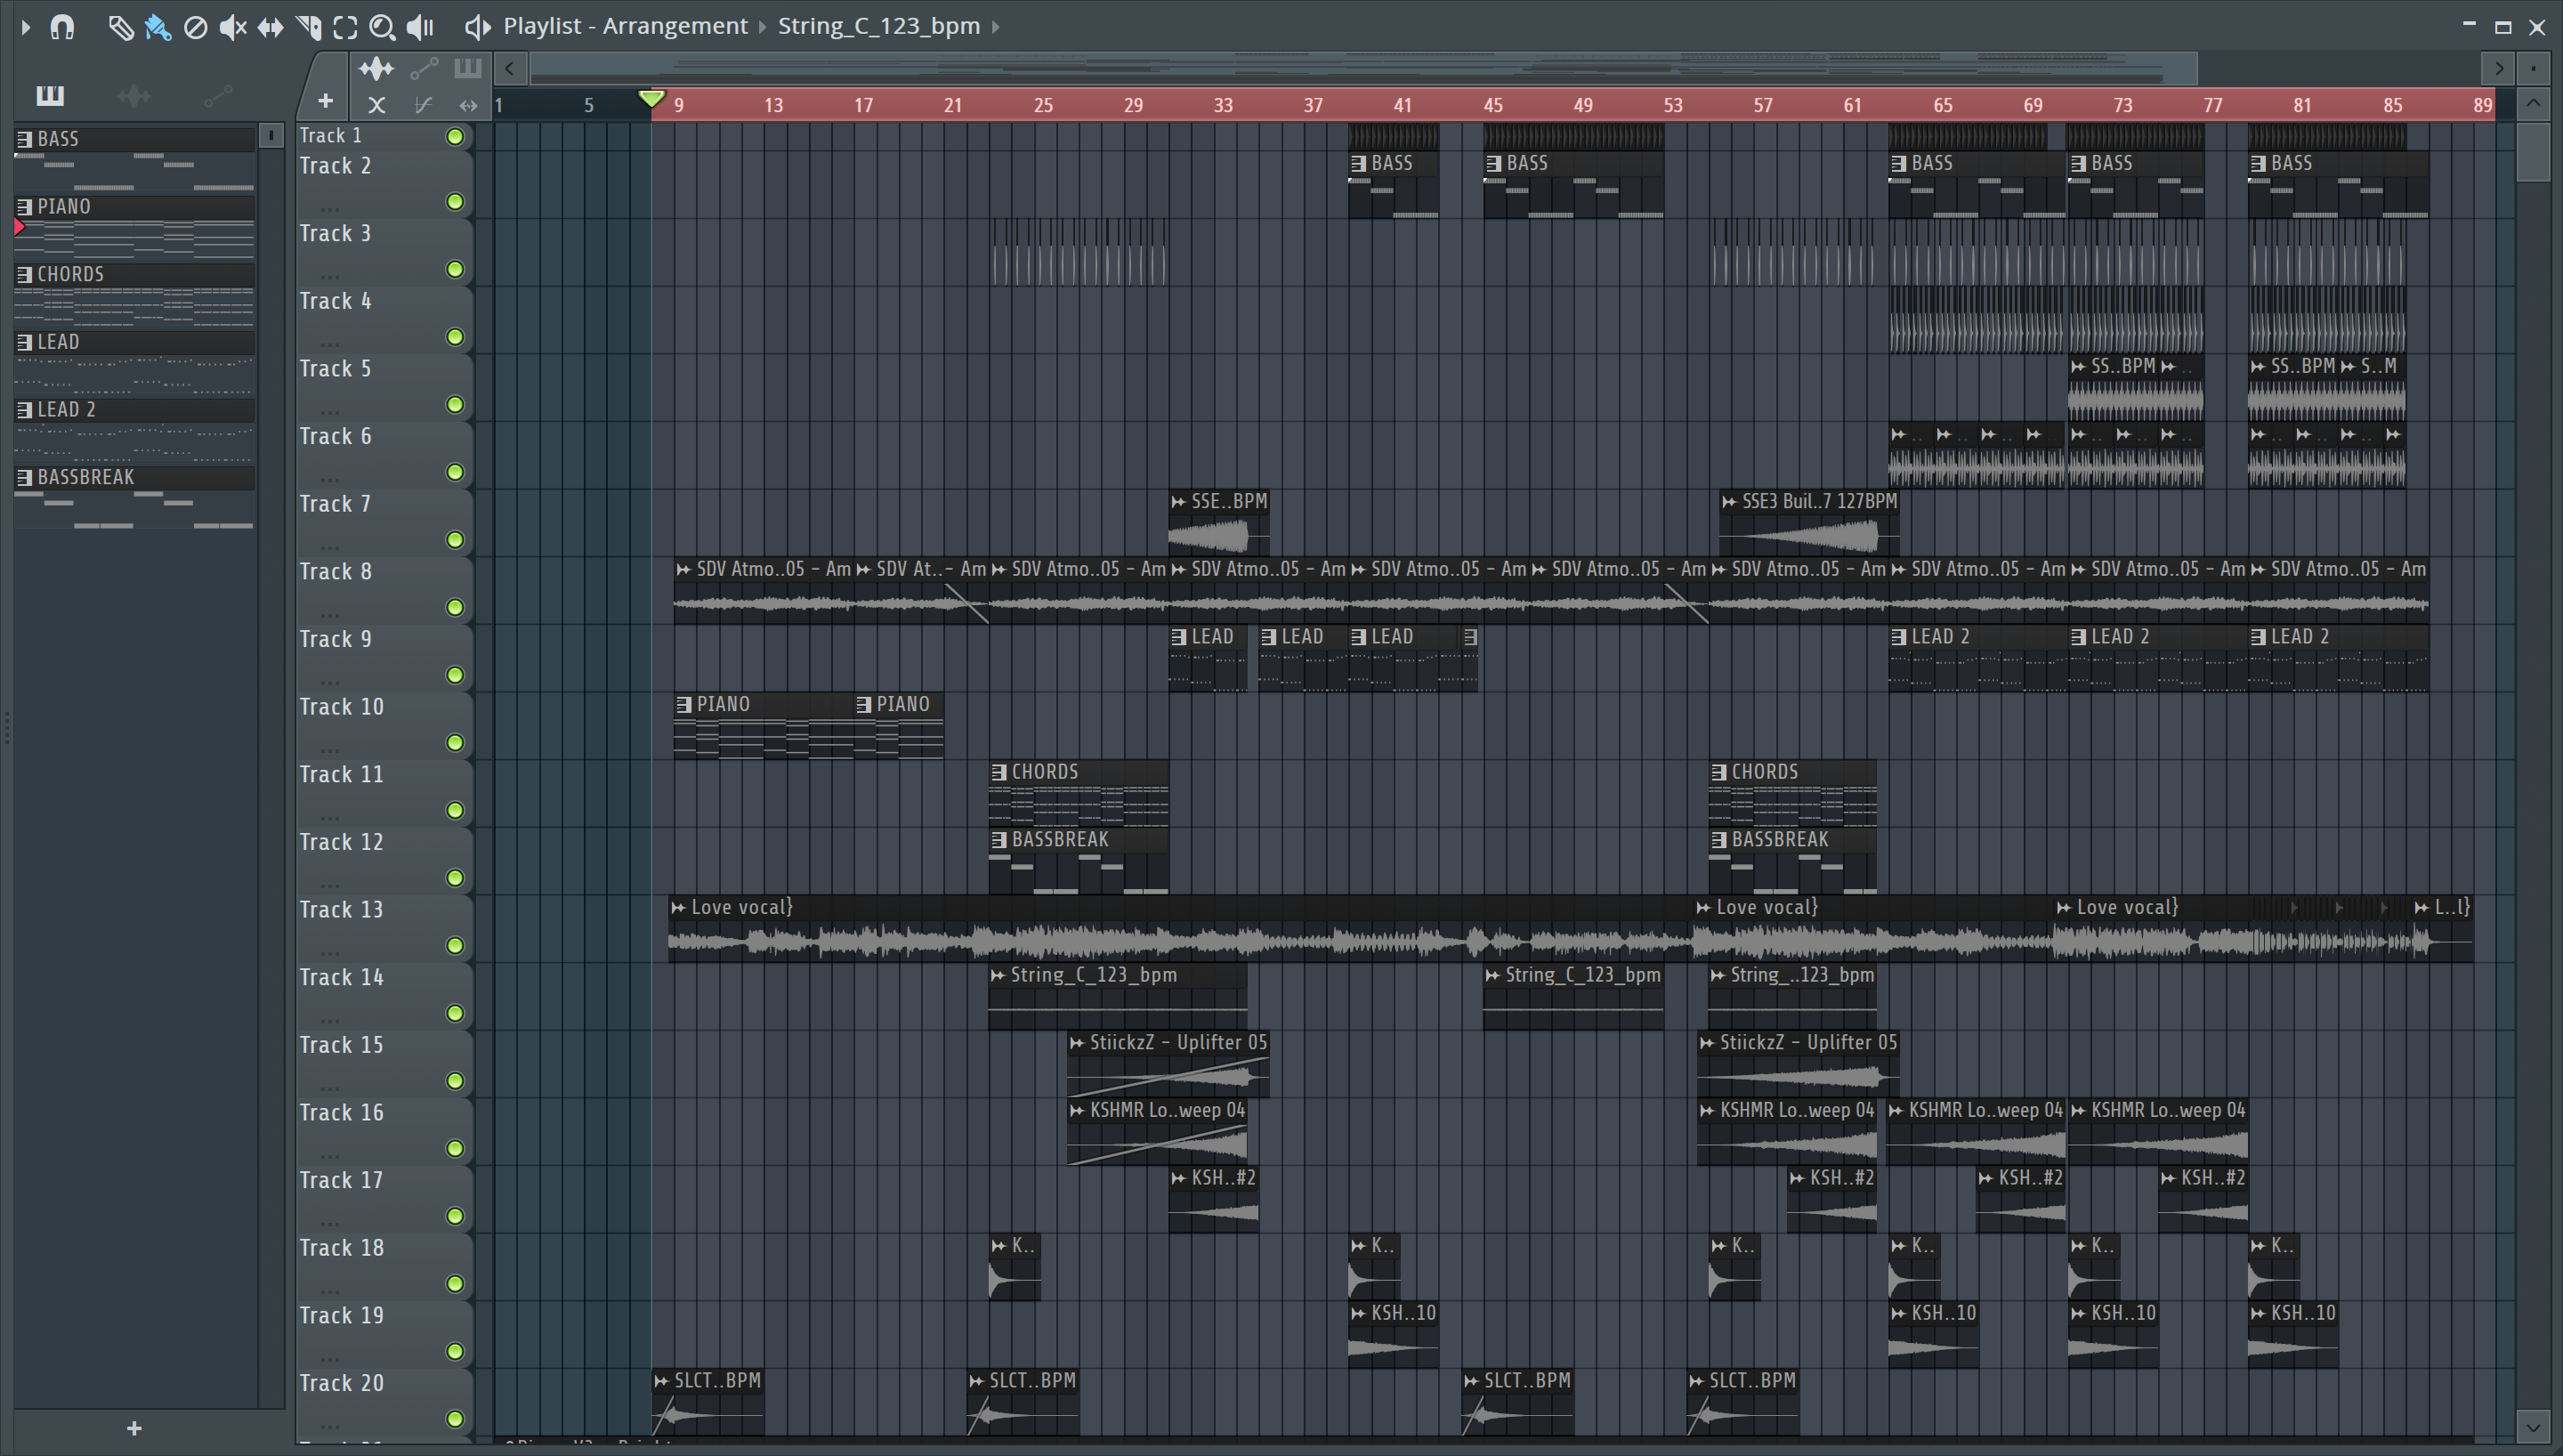Select the Paint brush tool
Screen dimensions: 2563x1456
pyautogui.click(x=157, y=27)
